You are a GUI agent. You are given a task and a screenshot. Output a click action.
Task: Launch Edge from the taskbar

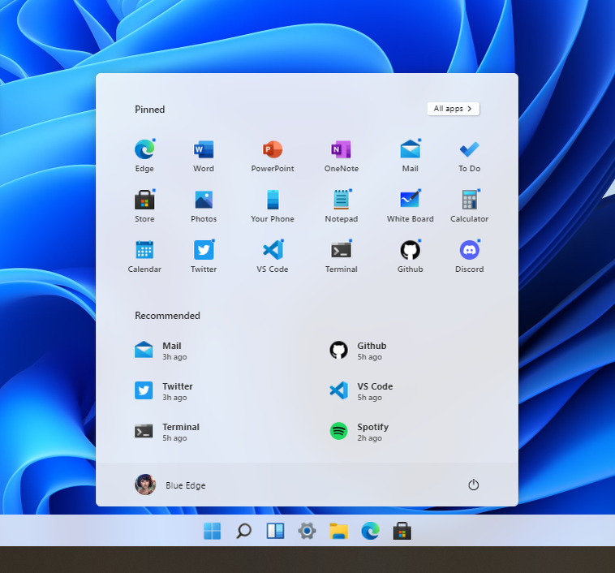(x=370, y=532)
